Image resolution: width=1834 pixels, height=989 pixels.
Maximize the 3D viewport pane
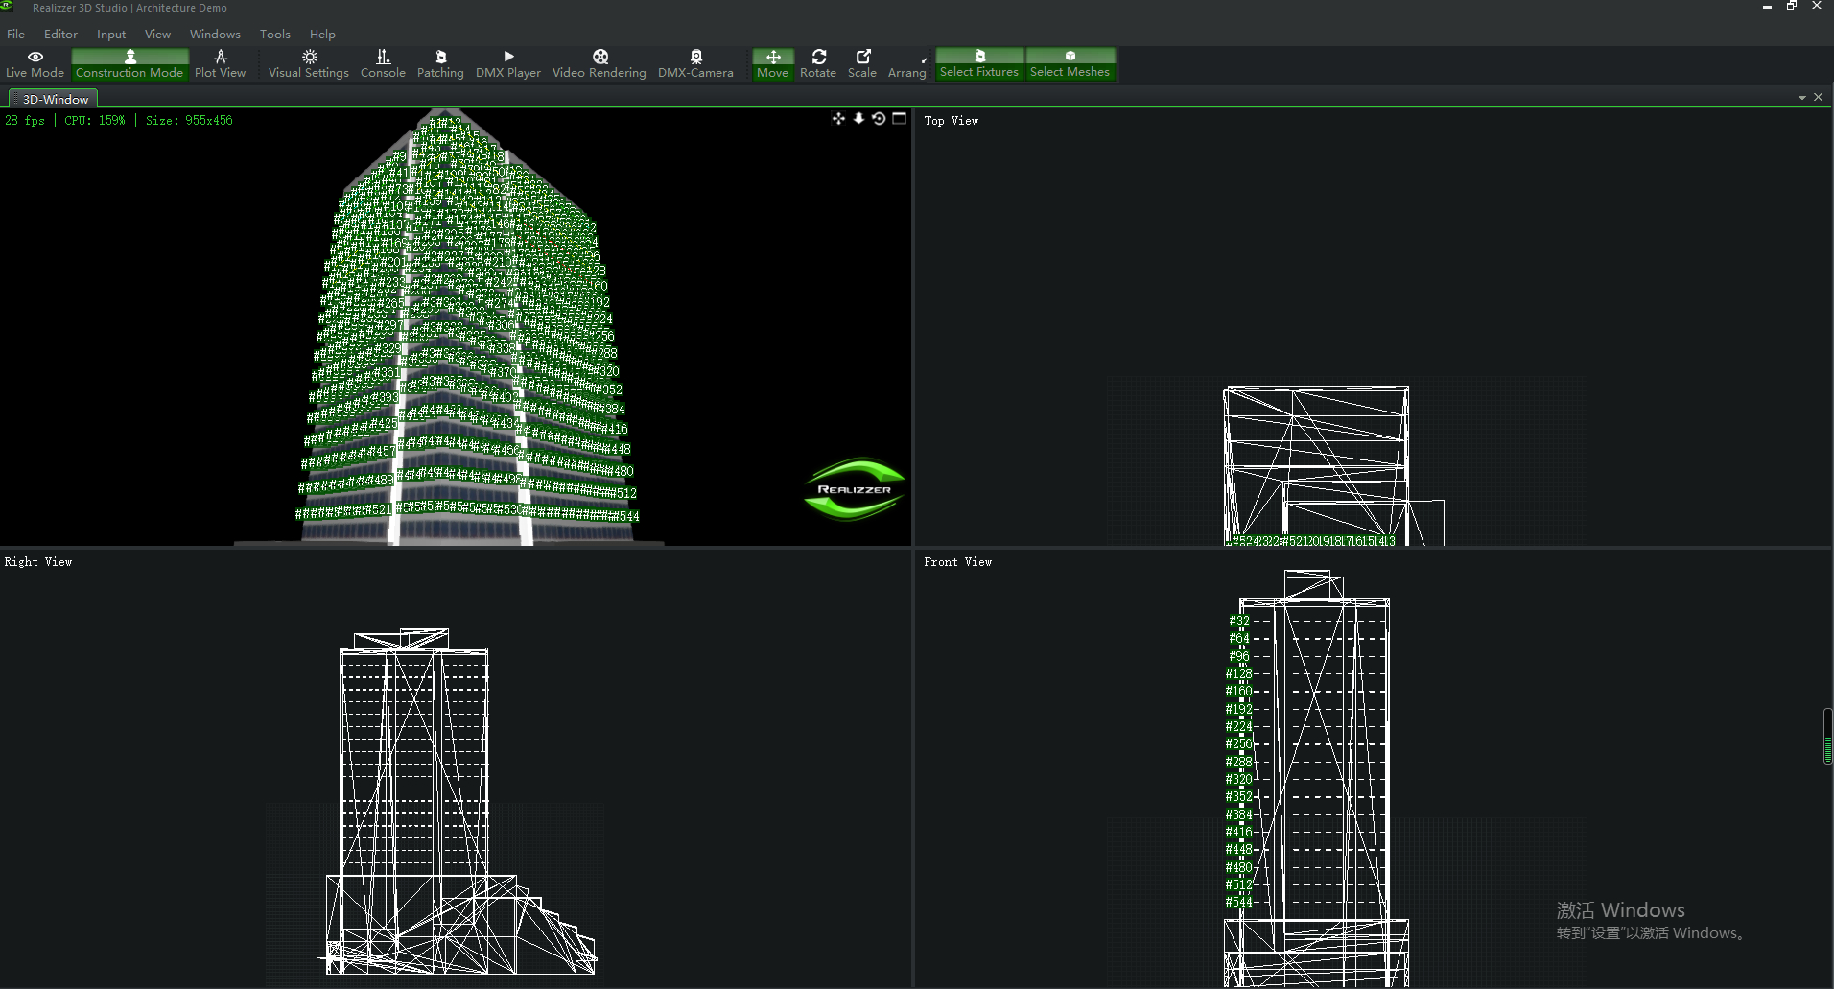pos(899,119)
